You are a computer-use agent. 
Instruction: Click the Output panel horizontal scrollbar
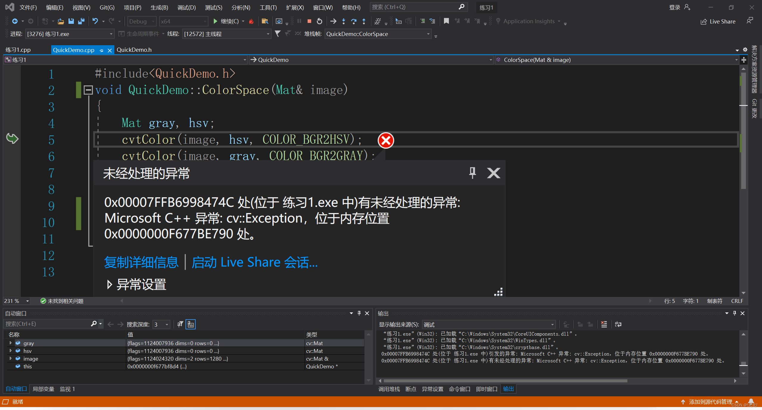pos(505,381)
